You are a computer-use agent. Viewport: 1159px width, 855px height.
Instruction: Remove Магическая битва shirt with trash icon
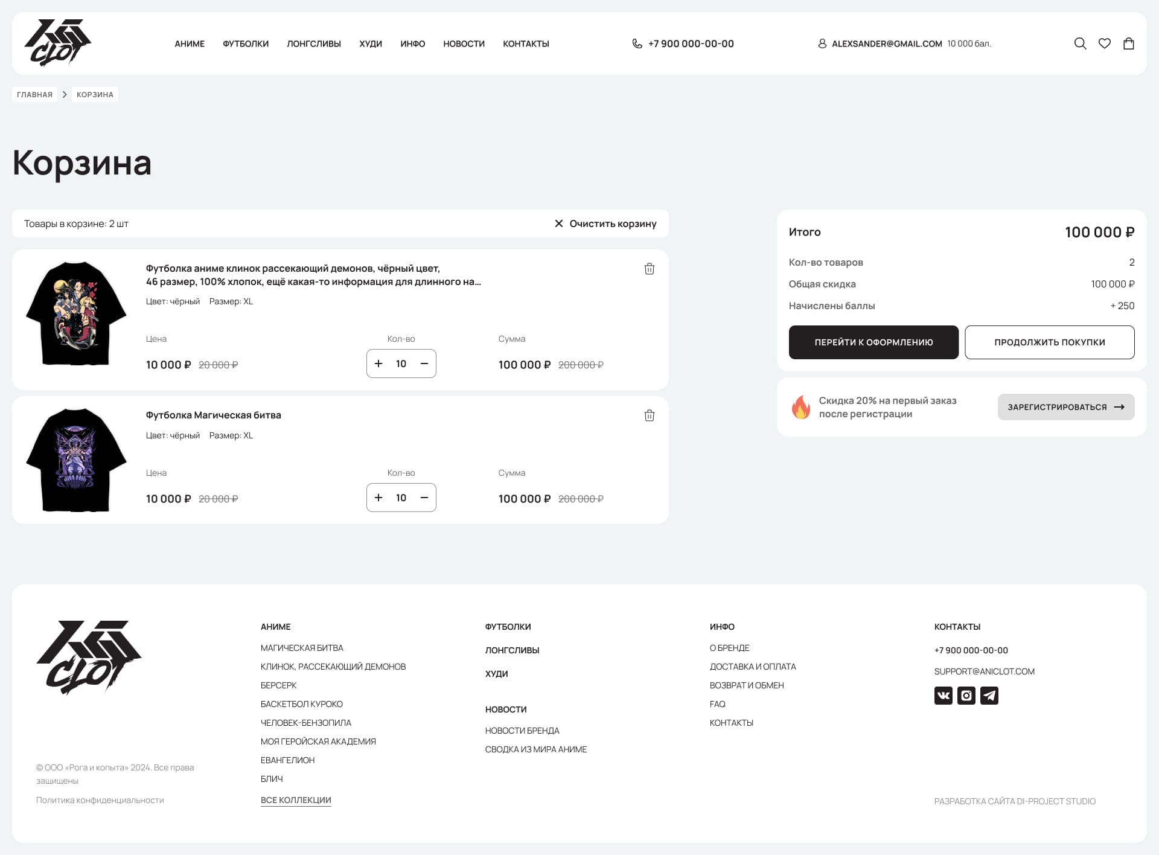[649, 415]
